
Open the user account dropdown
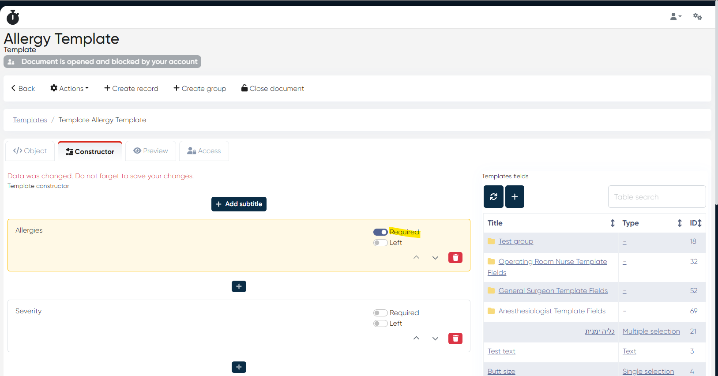click(675, 17)
